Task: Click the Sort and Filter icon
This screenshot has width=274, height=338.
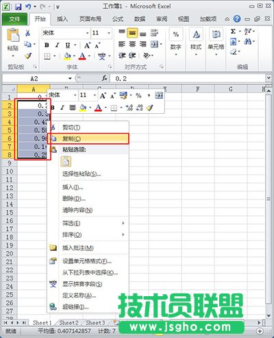Action: point(247,32)
